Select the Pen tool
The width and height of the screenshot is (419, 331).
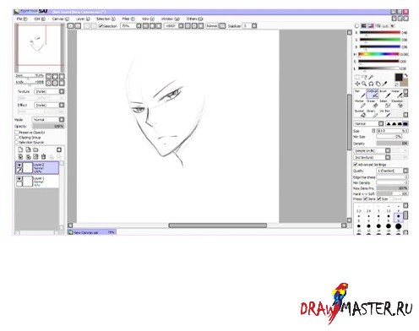click(360, 94)
